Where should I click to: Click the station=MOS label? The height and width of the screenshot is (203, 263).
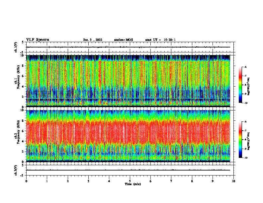(124, 40)
